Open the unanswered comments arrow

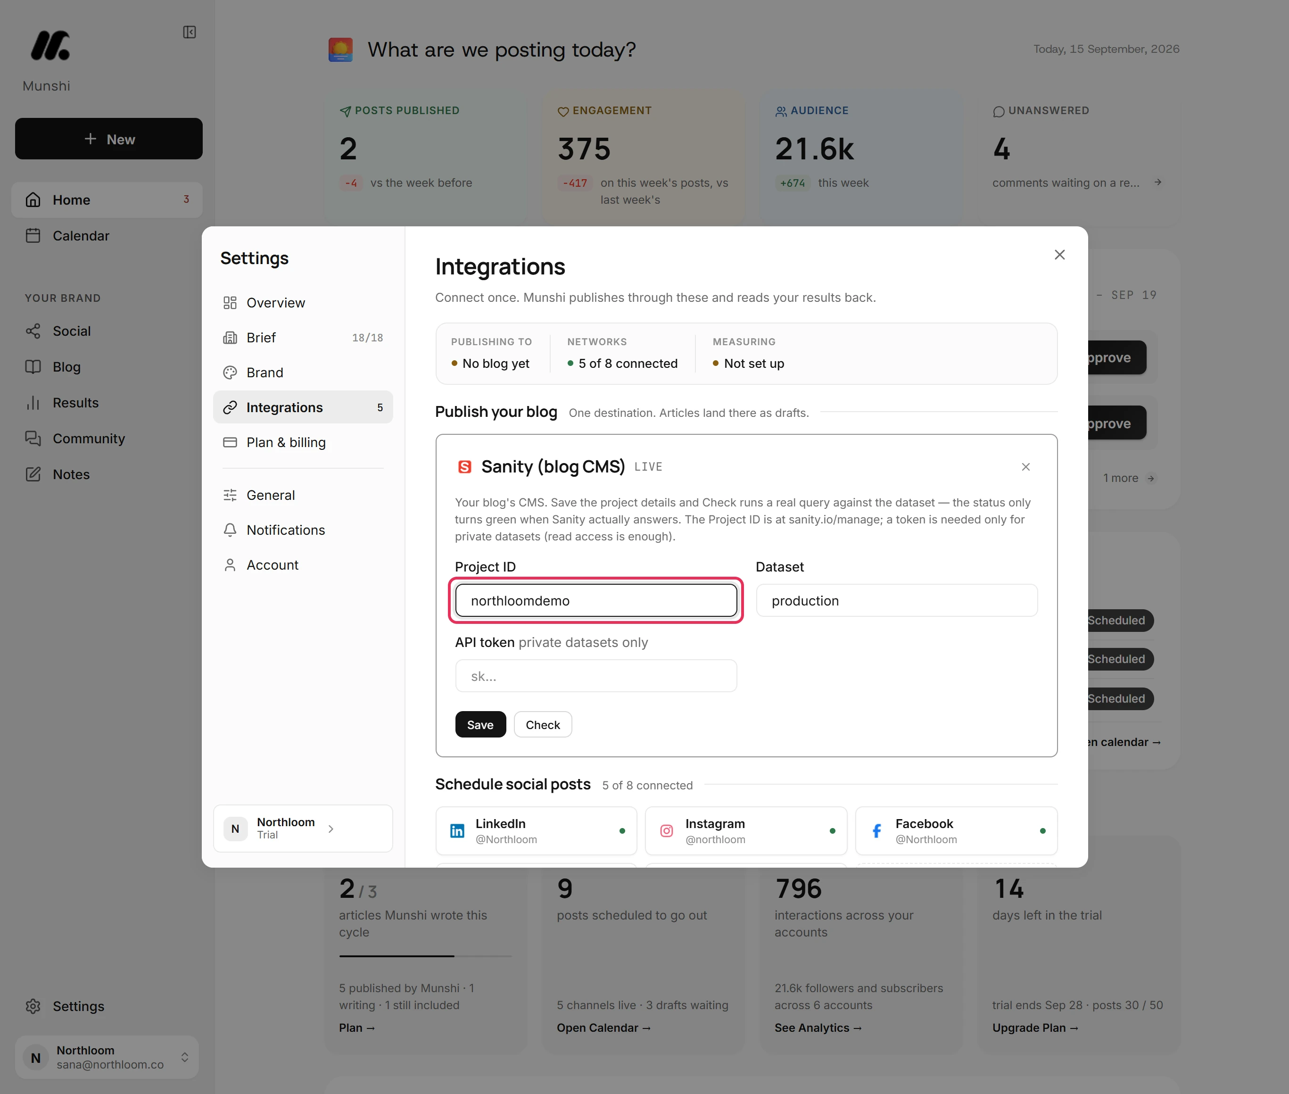point(1157,182)
